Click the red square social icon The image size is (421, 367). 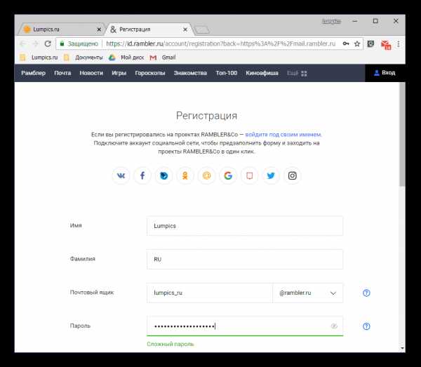tap(249, 175)
